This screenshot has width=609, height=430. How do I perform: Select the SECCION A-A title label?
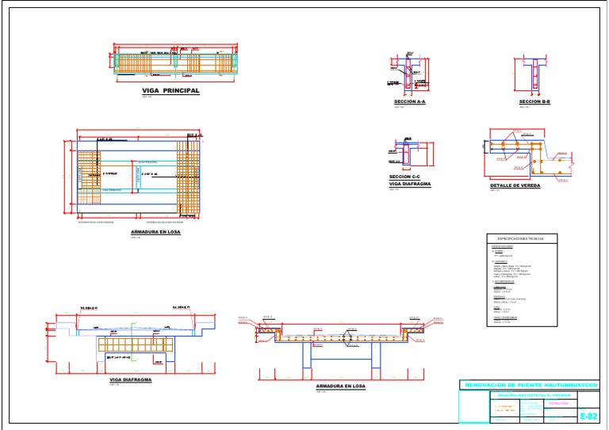click(x=410, y=102)
